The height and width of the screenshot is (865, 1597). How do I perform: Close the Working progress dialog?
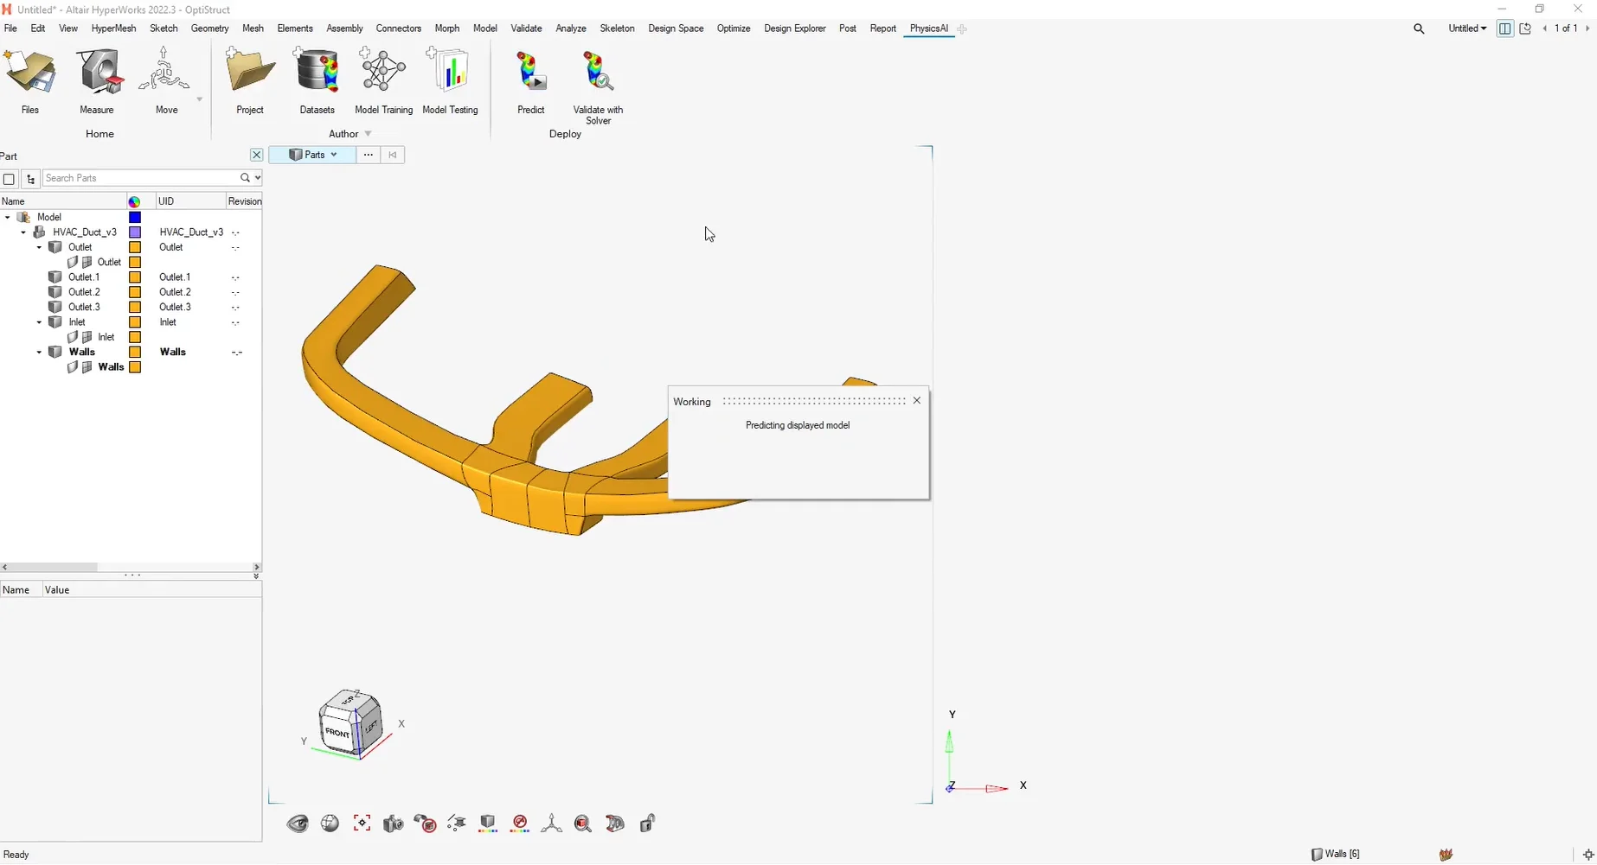tap(917, 401)
